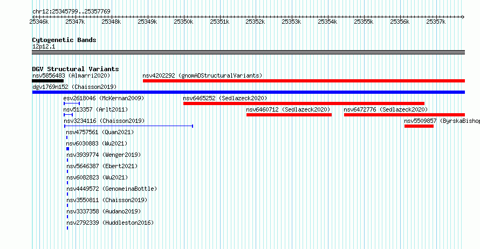
Task: Click the 25346k ruler label
Action: [39, 22]
